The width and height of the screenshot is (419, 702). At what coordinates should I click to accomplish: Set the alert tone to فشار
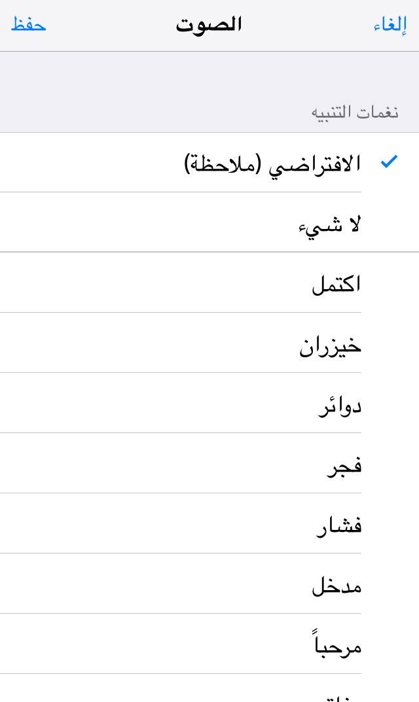pyautogui.click(x=338, y=525)
